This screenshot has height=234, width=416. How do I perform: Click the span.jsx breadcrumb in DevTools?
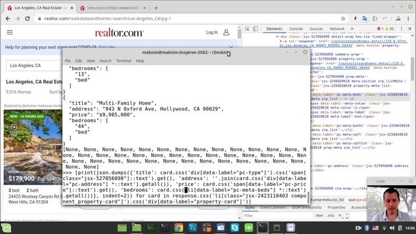click(357, 200)
